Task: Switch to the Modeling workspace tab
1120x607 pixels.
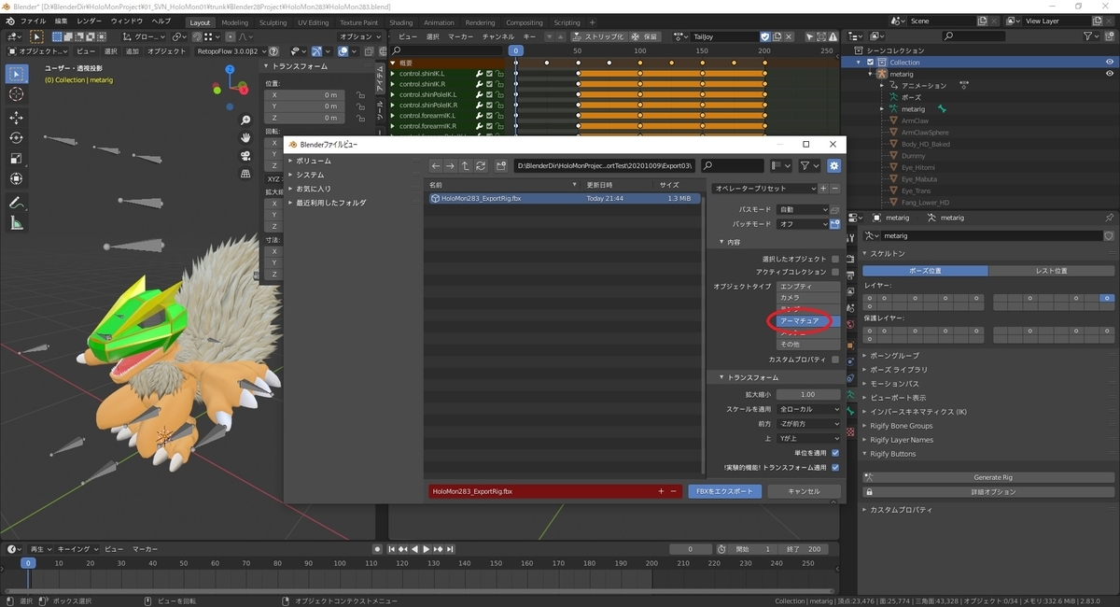Action: pyautogui.click(x=235, y=22)
